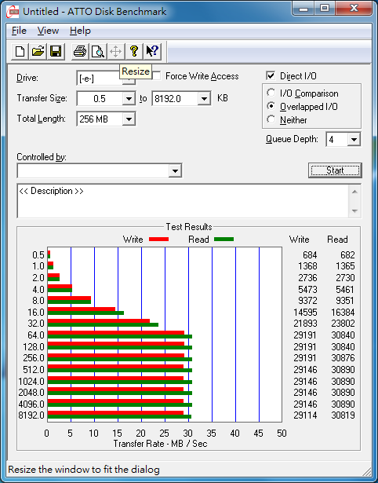Open the Drive dropdown showing [-e-]
Screen dimensions: 378x483
[x=129, y=81]
